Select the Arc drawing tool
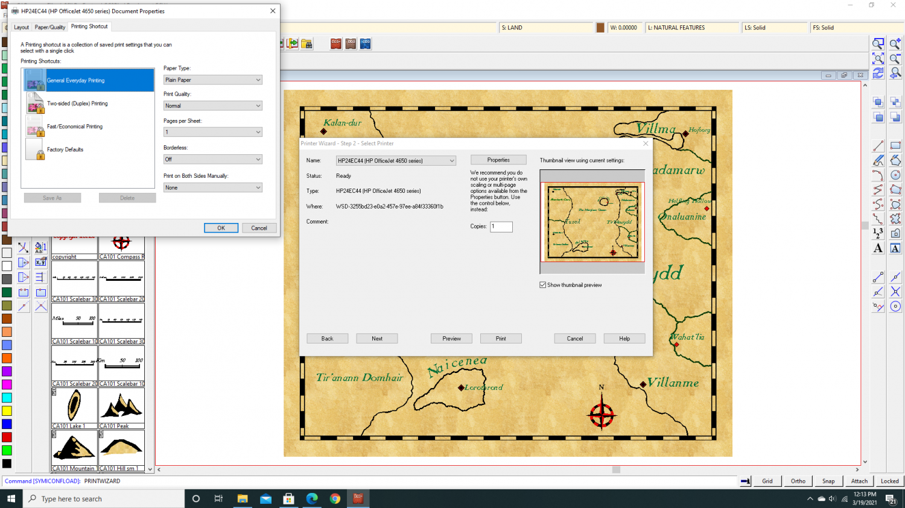The height and width of the screenshot is (508, 905). tap(878, 175)
